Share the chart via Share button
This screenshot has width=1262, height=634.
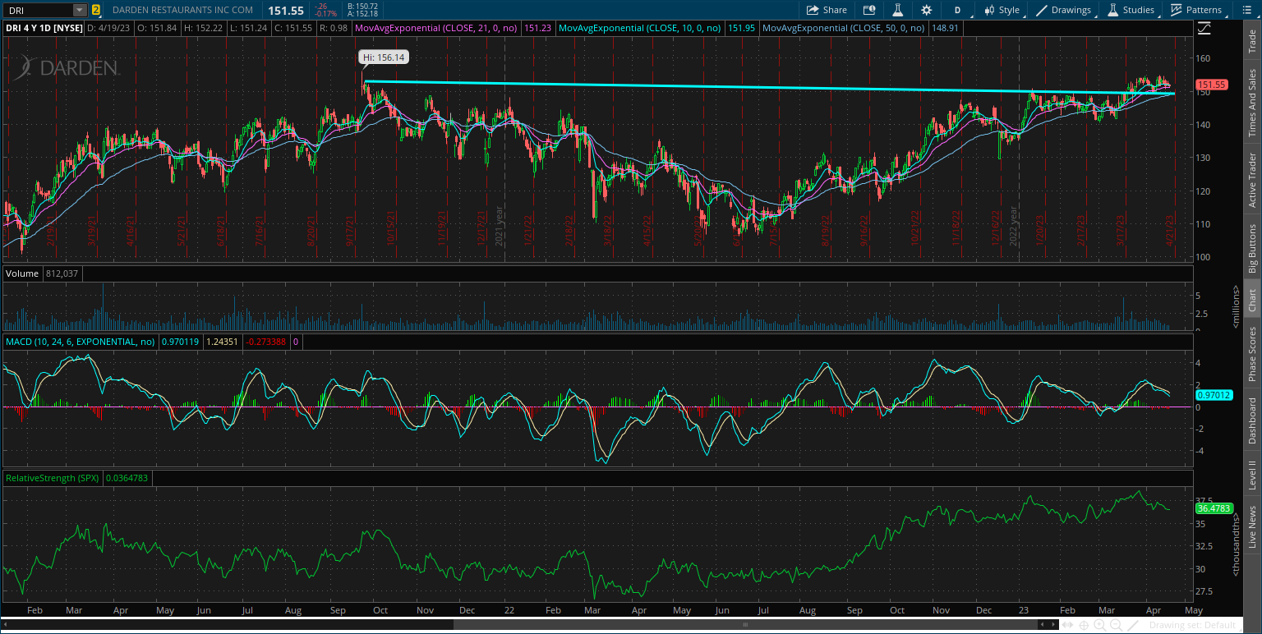[827, 10]
